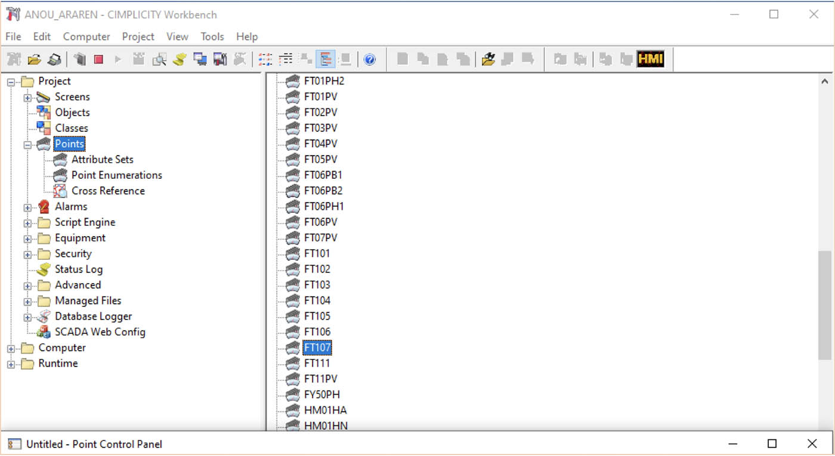Switch to list view mode icon
Viewport: 835px width, 456px height.
286,59
